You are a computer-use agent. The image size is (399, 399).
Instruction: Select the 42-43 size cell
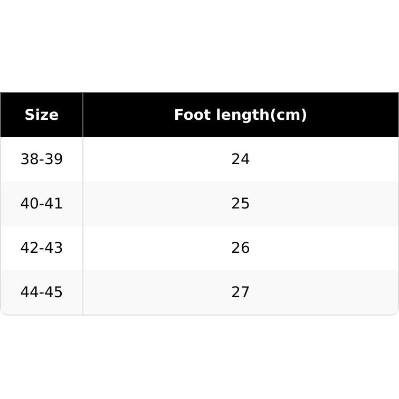(x=42, y=248)
